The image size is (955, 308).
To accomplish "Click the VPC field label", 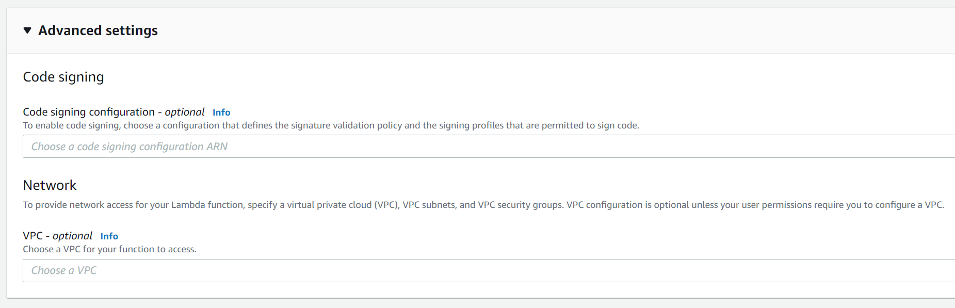I will click(33, 236).
